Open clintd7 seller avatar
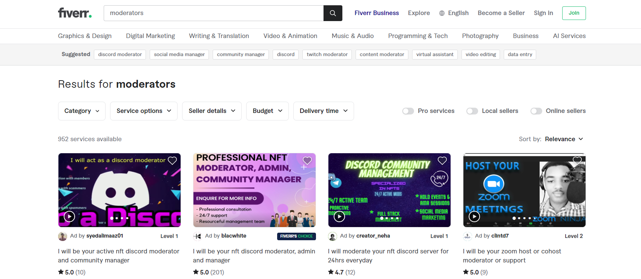Image resolution: width=641 pixels, height=279 pixels. 468,236
